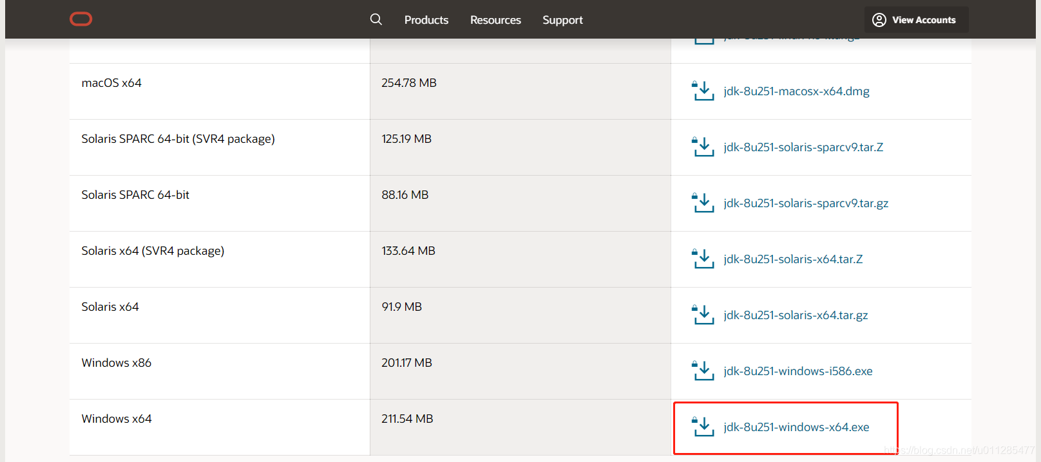The height and width of the screenshot is (462, 1041).
Task: Click download icon for solaris-sparcv9.tar.gz
Action: pos(703,203)
